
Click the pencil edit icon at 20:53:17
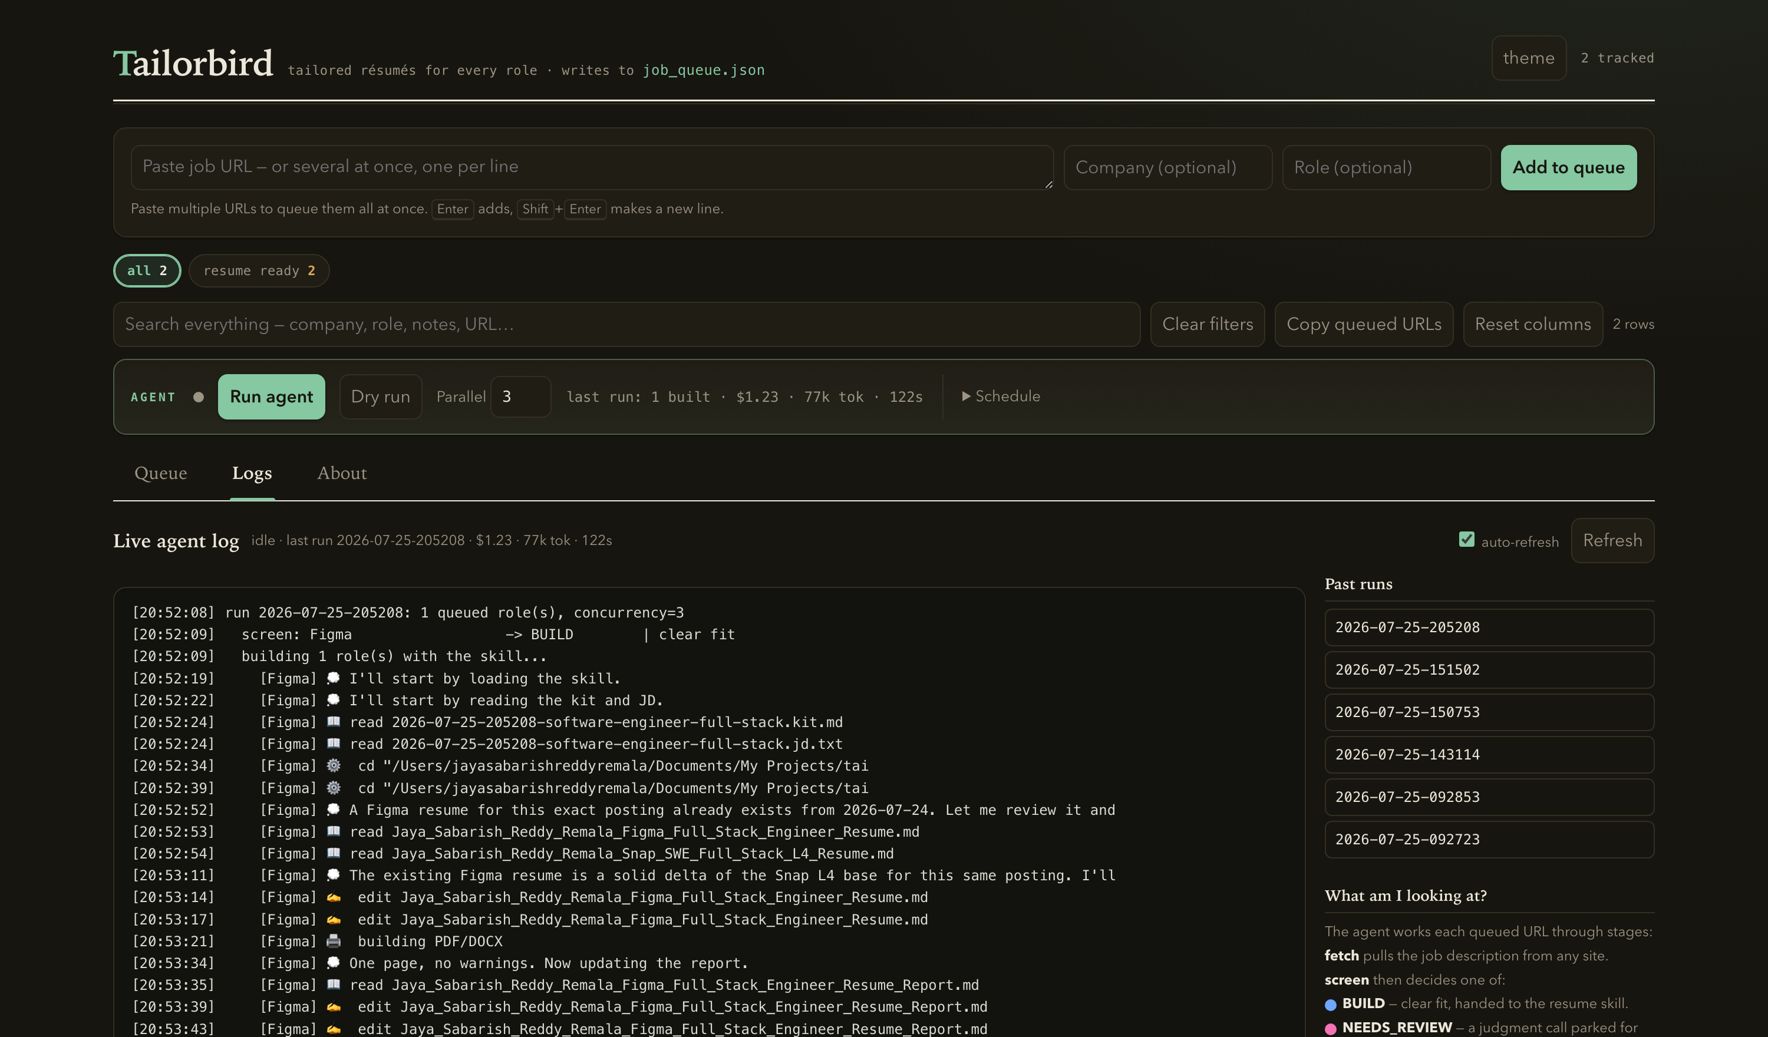pyautogui.click(x=333, y=919)
